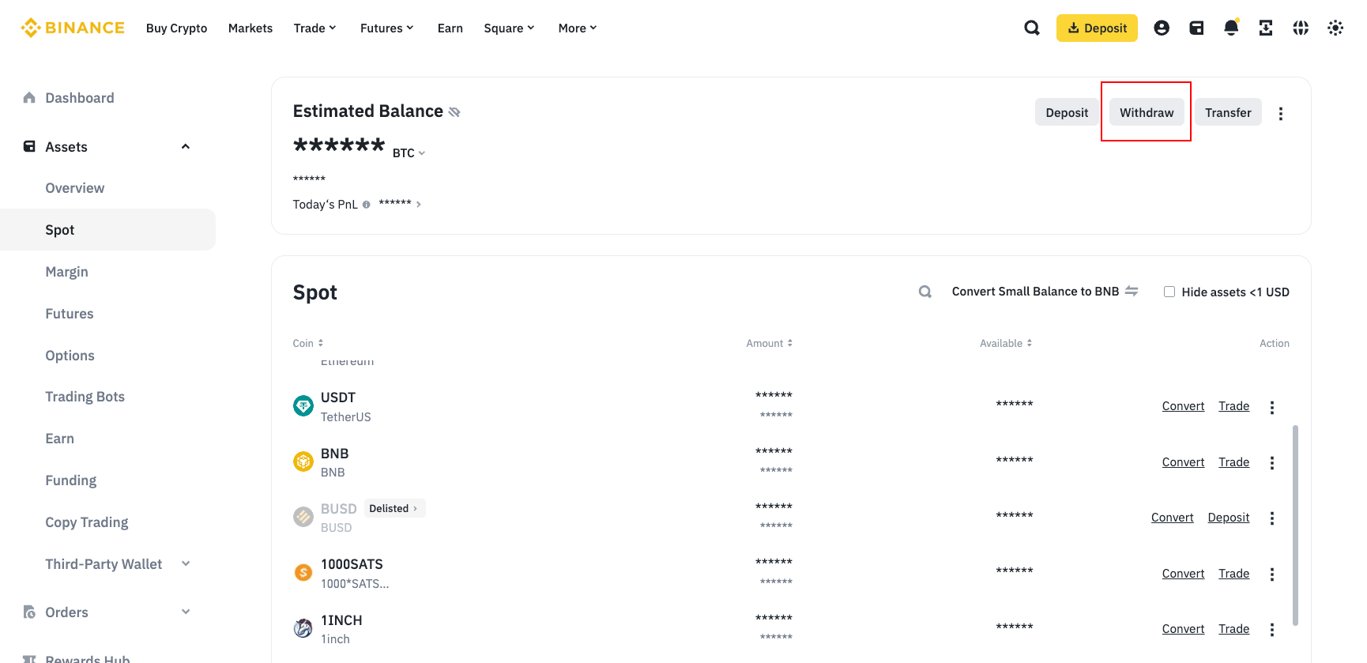The width and height of the screenshot is (1367, 663).
Task: Click Today's PnL info icon
Action: [366, 205]
